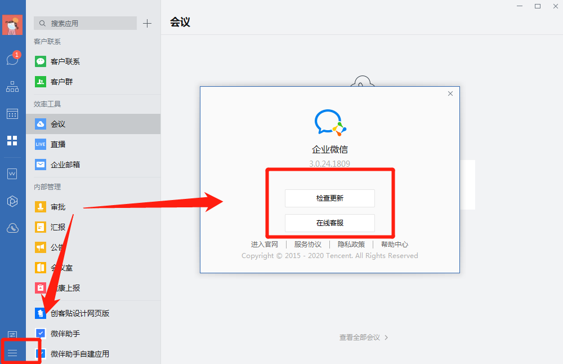Click the 会议室 meeting room icon
Viewport: 563px width, 364px height.
[41, 268]
